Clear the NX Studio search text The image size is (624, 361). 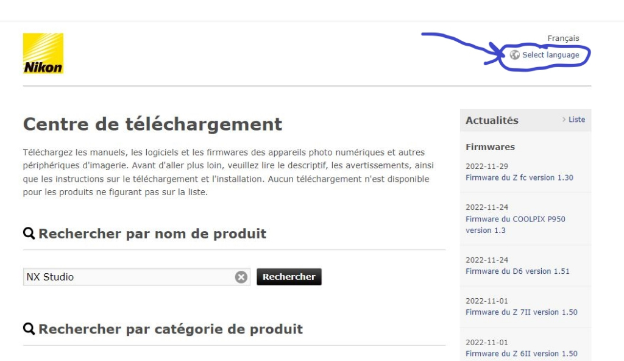tap(241, 277)
